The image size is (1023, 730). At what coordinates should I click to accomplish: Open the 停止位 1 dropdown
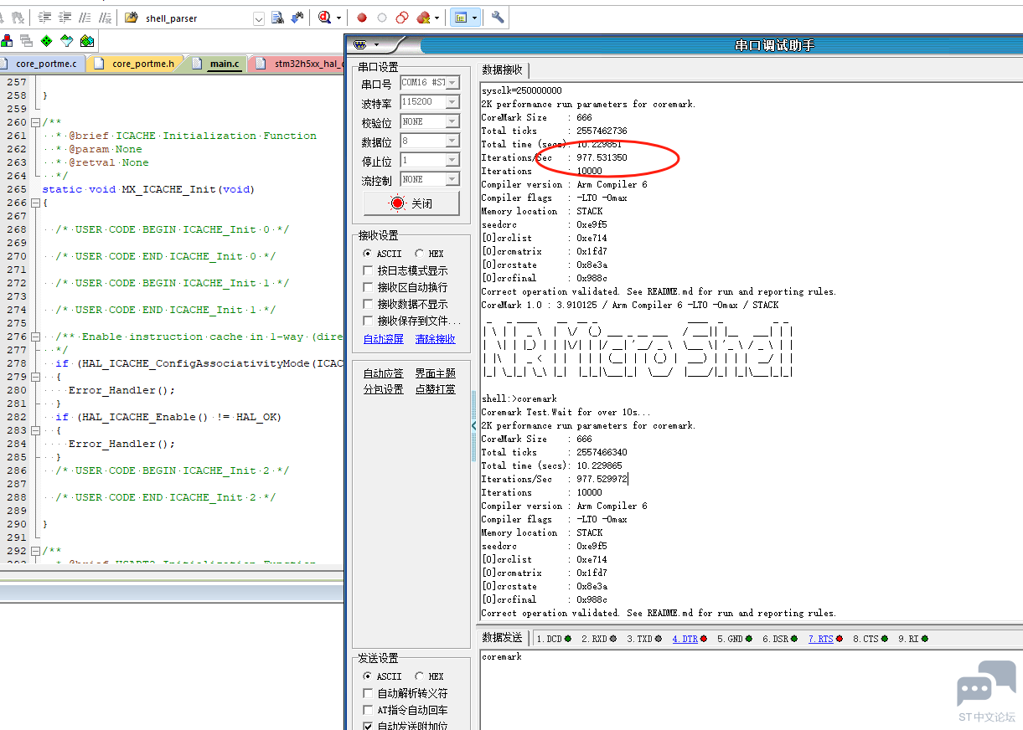(452, 160)
